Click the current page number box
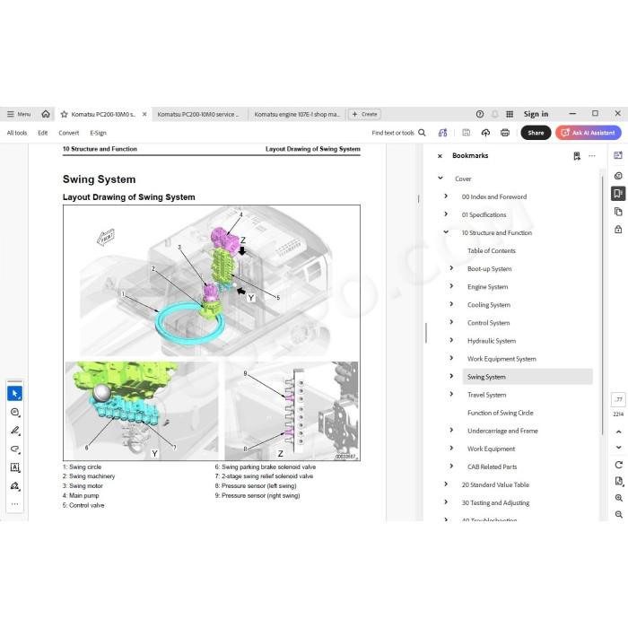This screenshot has height=628, width=628. pyautogui.click(x=618, y=399)
